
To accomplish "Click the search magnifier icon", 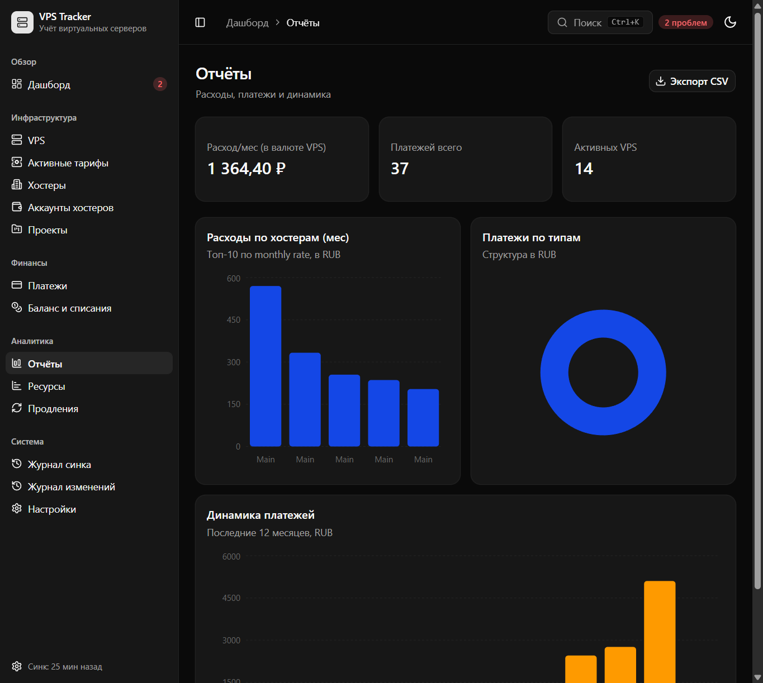I will (x=562, y=22).
